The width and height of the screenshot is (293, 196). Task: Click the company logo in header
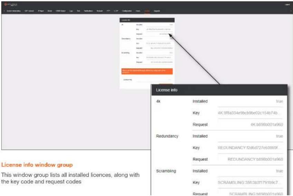[11, 4]
